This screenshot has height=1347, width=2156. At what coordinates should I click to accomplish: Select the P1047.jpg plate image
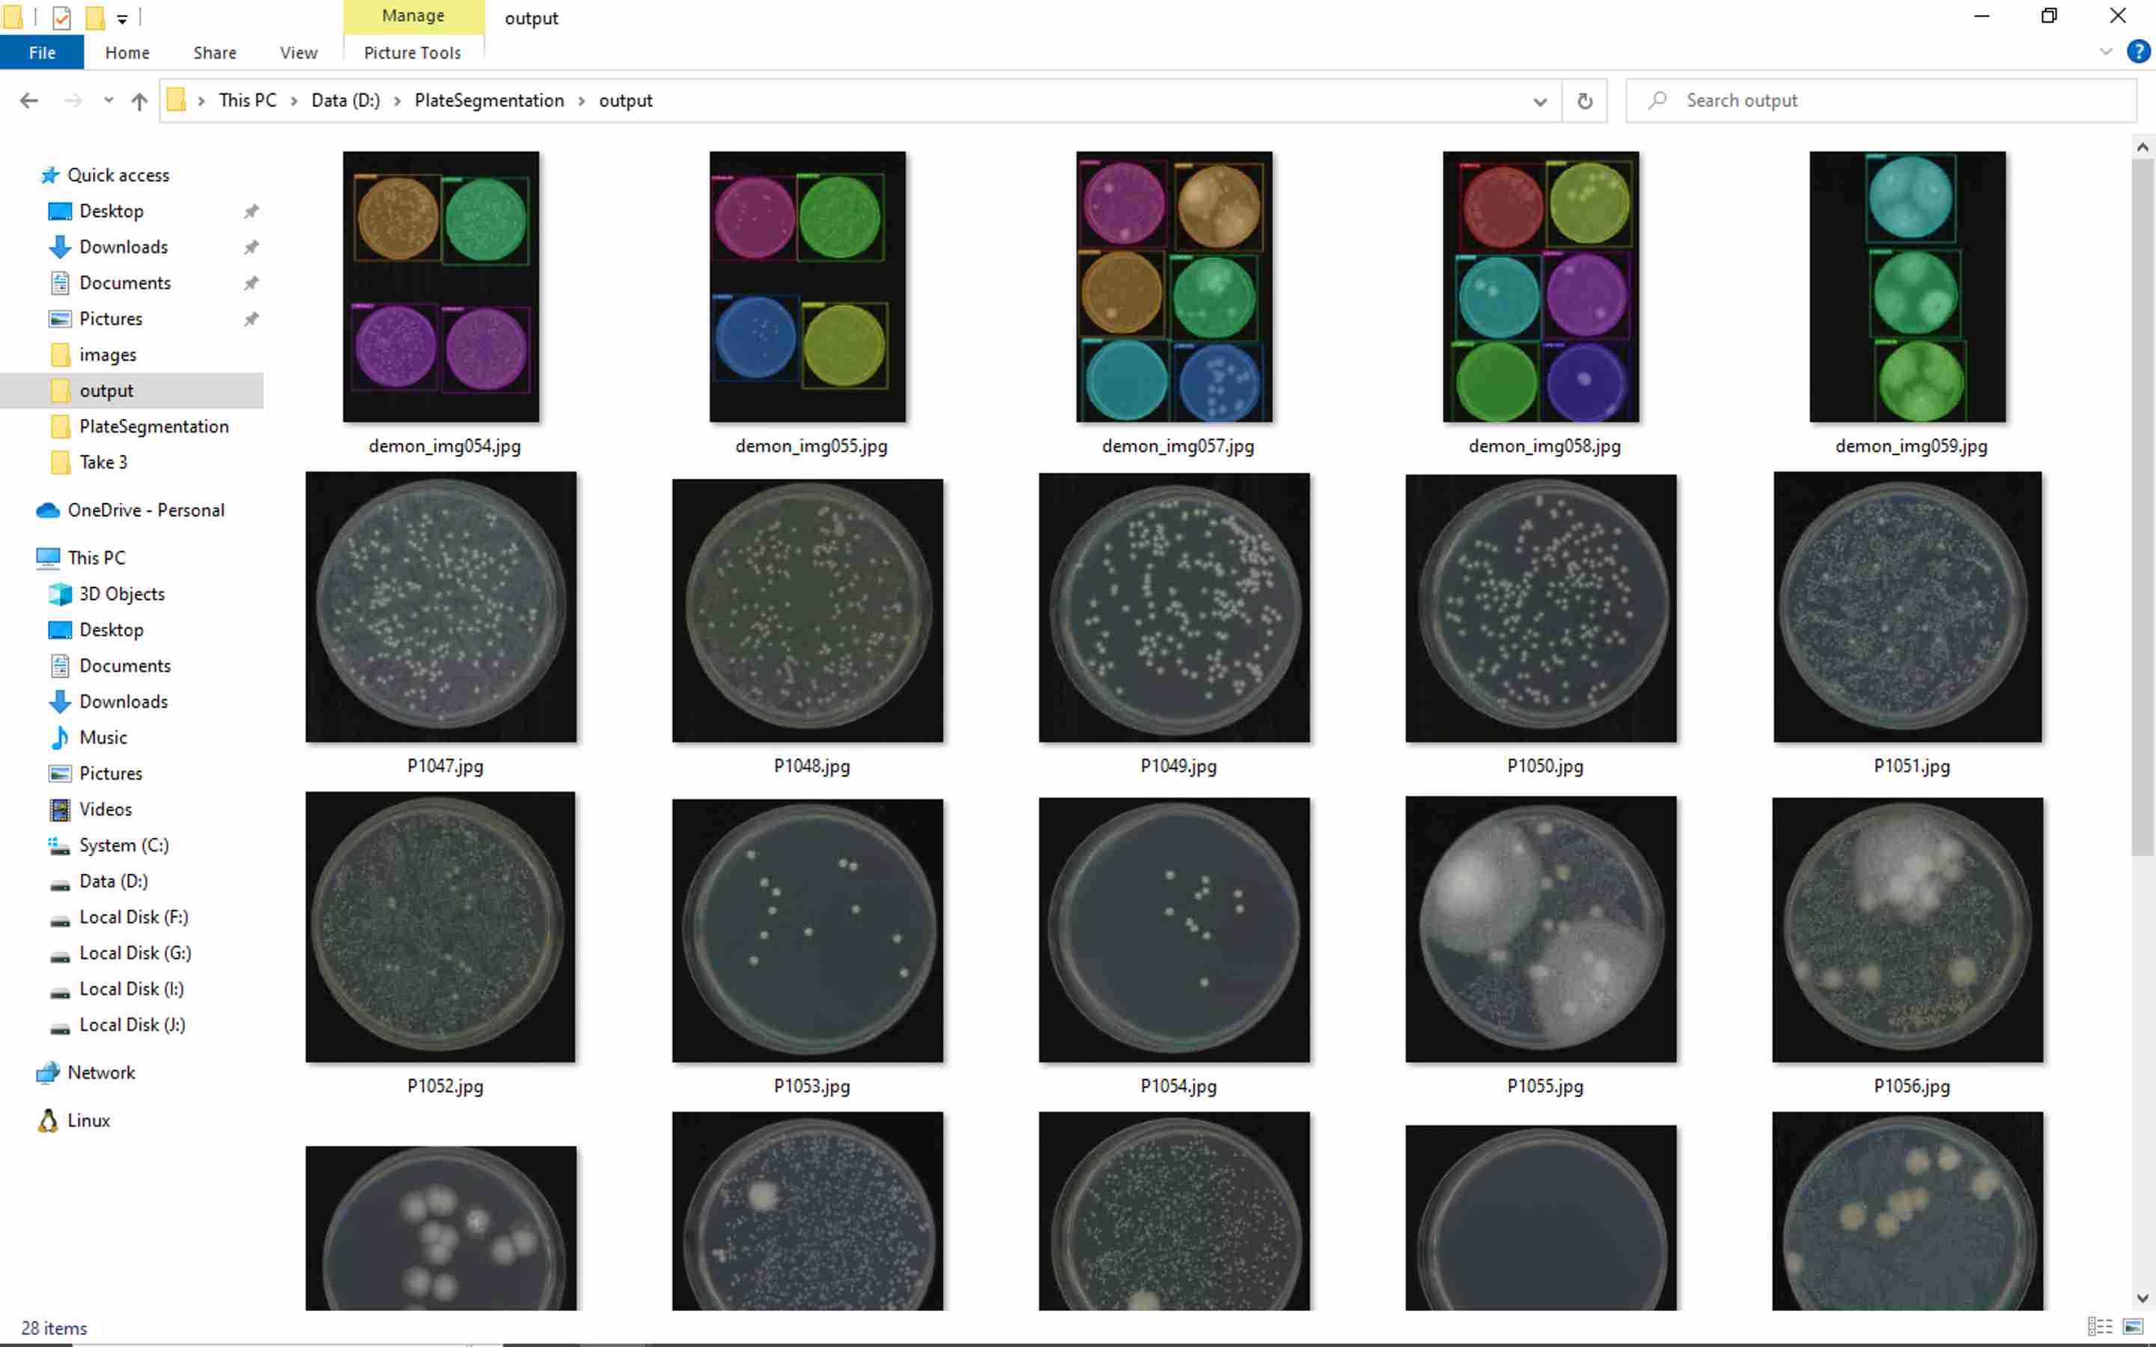point(441,607)
